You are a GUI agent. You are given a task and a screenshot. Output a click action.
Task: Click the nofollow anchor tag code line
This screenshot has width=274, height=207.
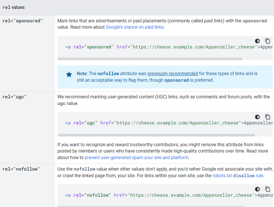click(x=169, y=195)
